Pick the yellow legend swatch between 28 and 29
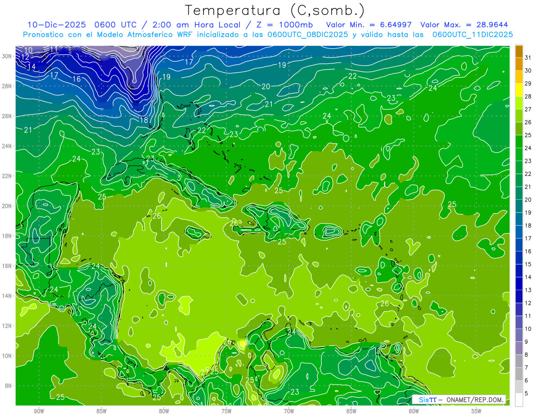The width and height of the screenshot is (540, 417). 519,90
